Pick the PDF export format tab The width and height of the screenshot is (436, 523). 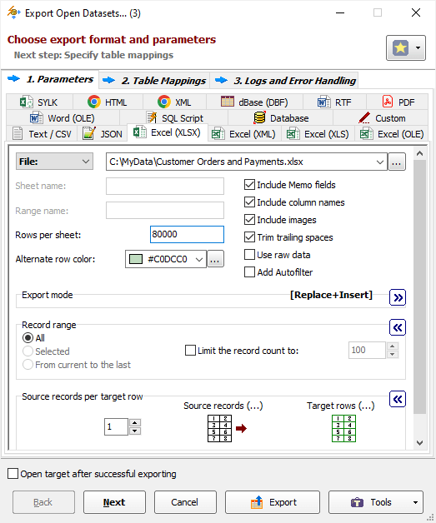[x=398, y=102]
